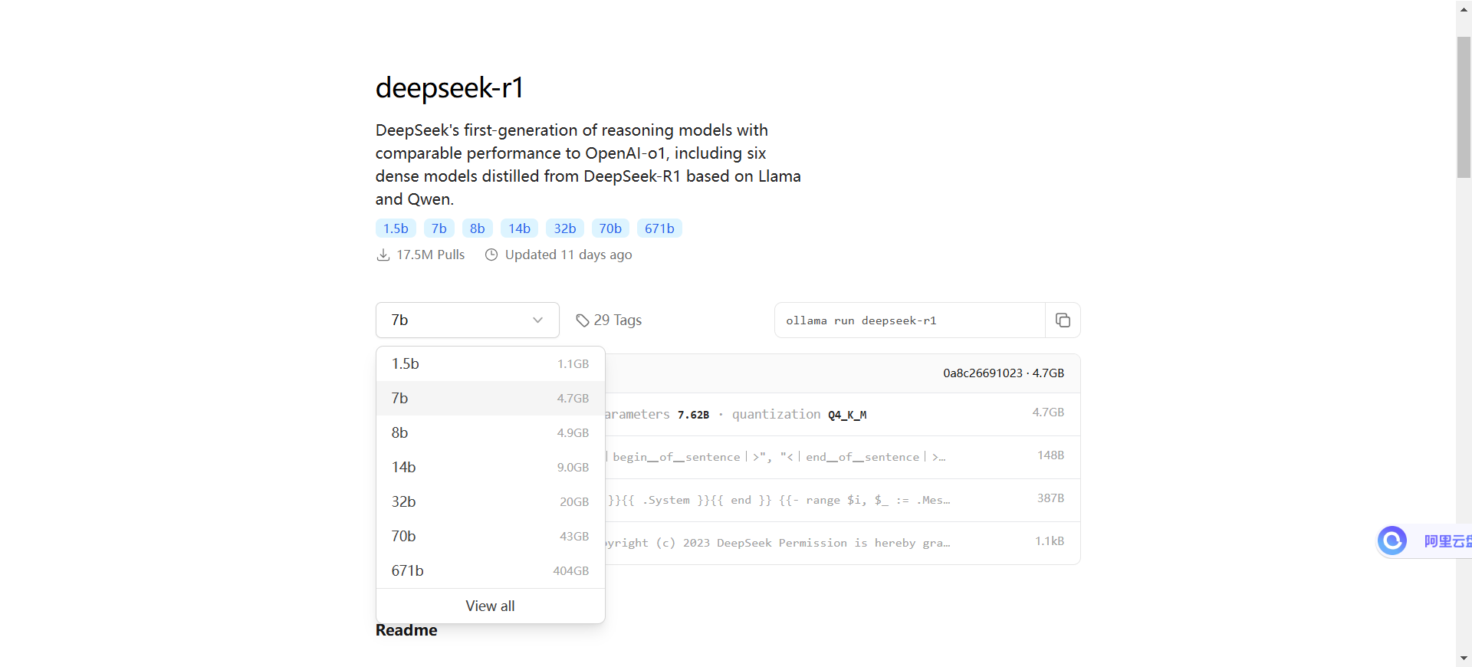Select 7b option in dropdown list
Screen dimensions: 1472x667
tap(491, 399)
